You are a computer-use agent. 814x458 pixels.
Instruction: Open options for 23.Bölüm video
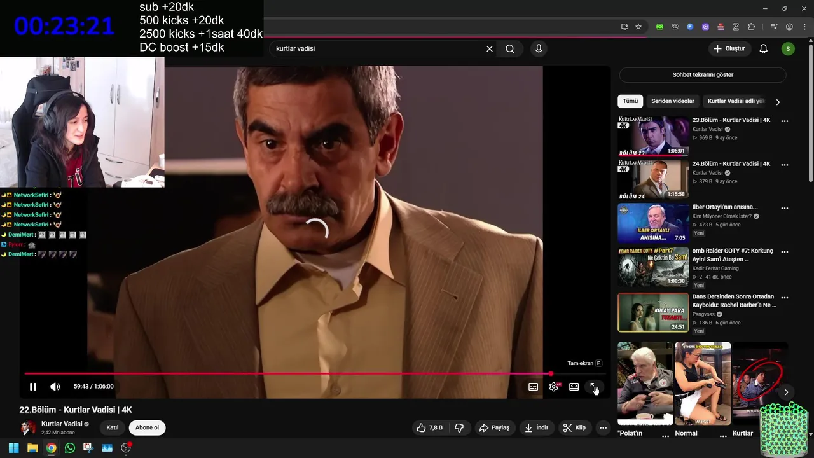pos(785,121)
